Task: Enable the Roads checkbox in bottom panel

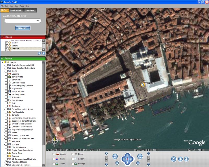Action: point(54,159)
